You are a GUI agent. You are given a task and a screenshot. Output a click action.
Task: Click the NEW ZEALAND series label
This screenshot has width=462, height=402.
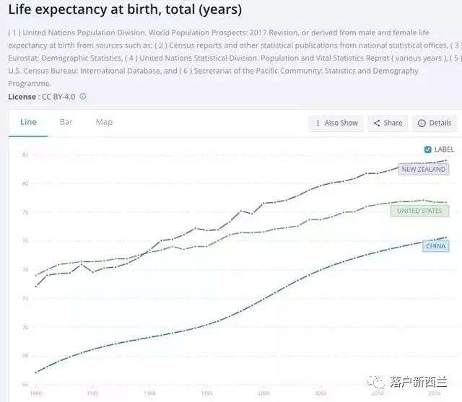[424, 170]
